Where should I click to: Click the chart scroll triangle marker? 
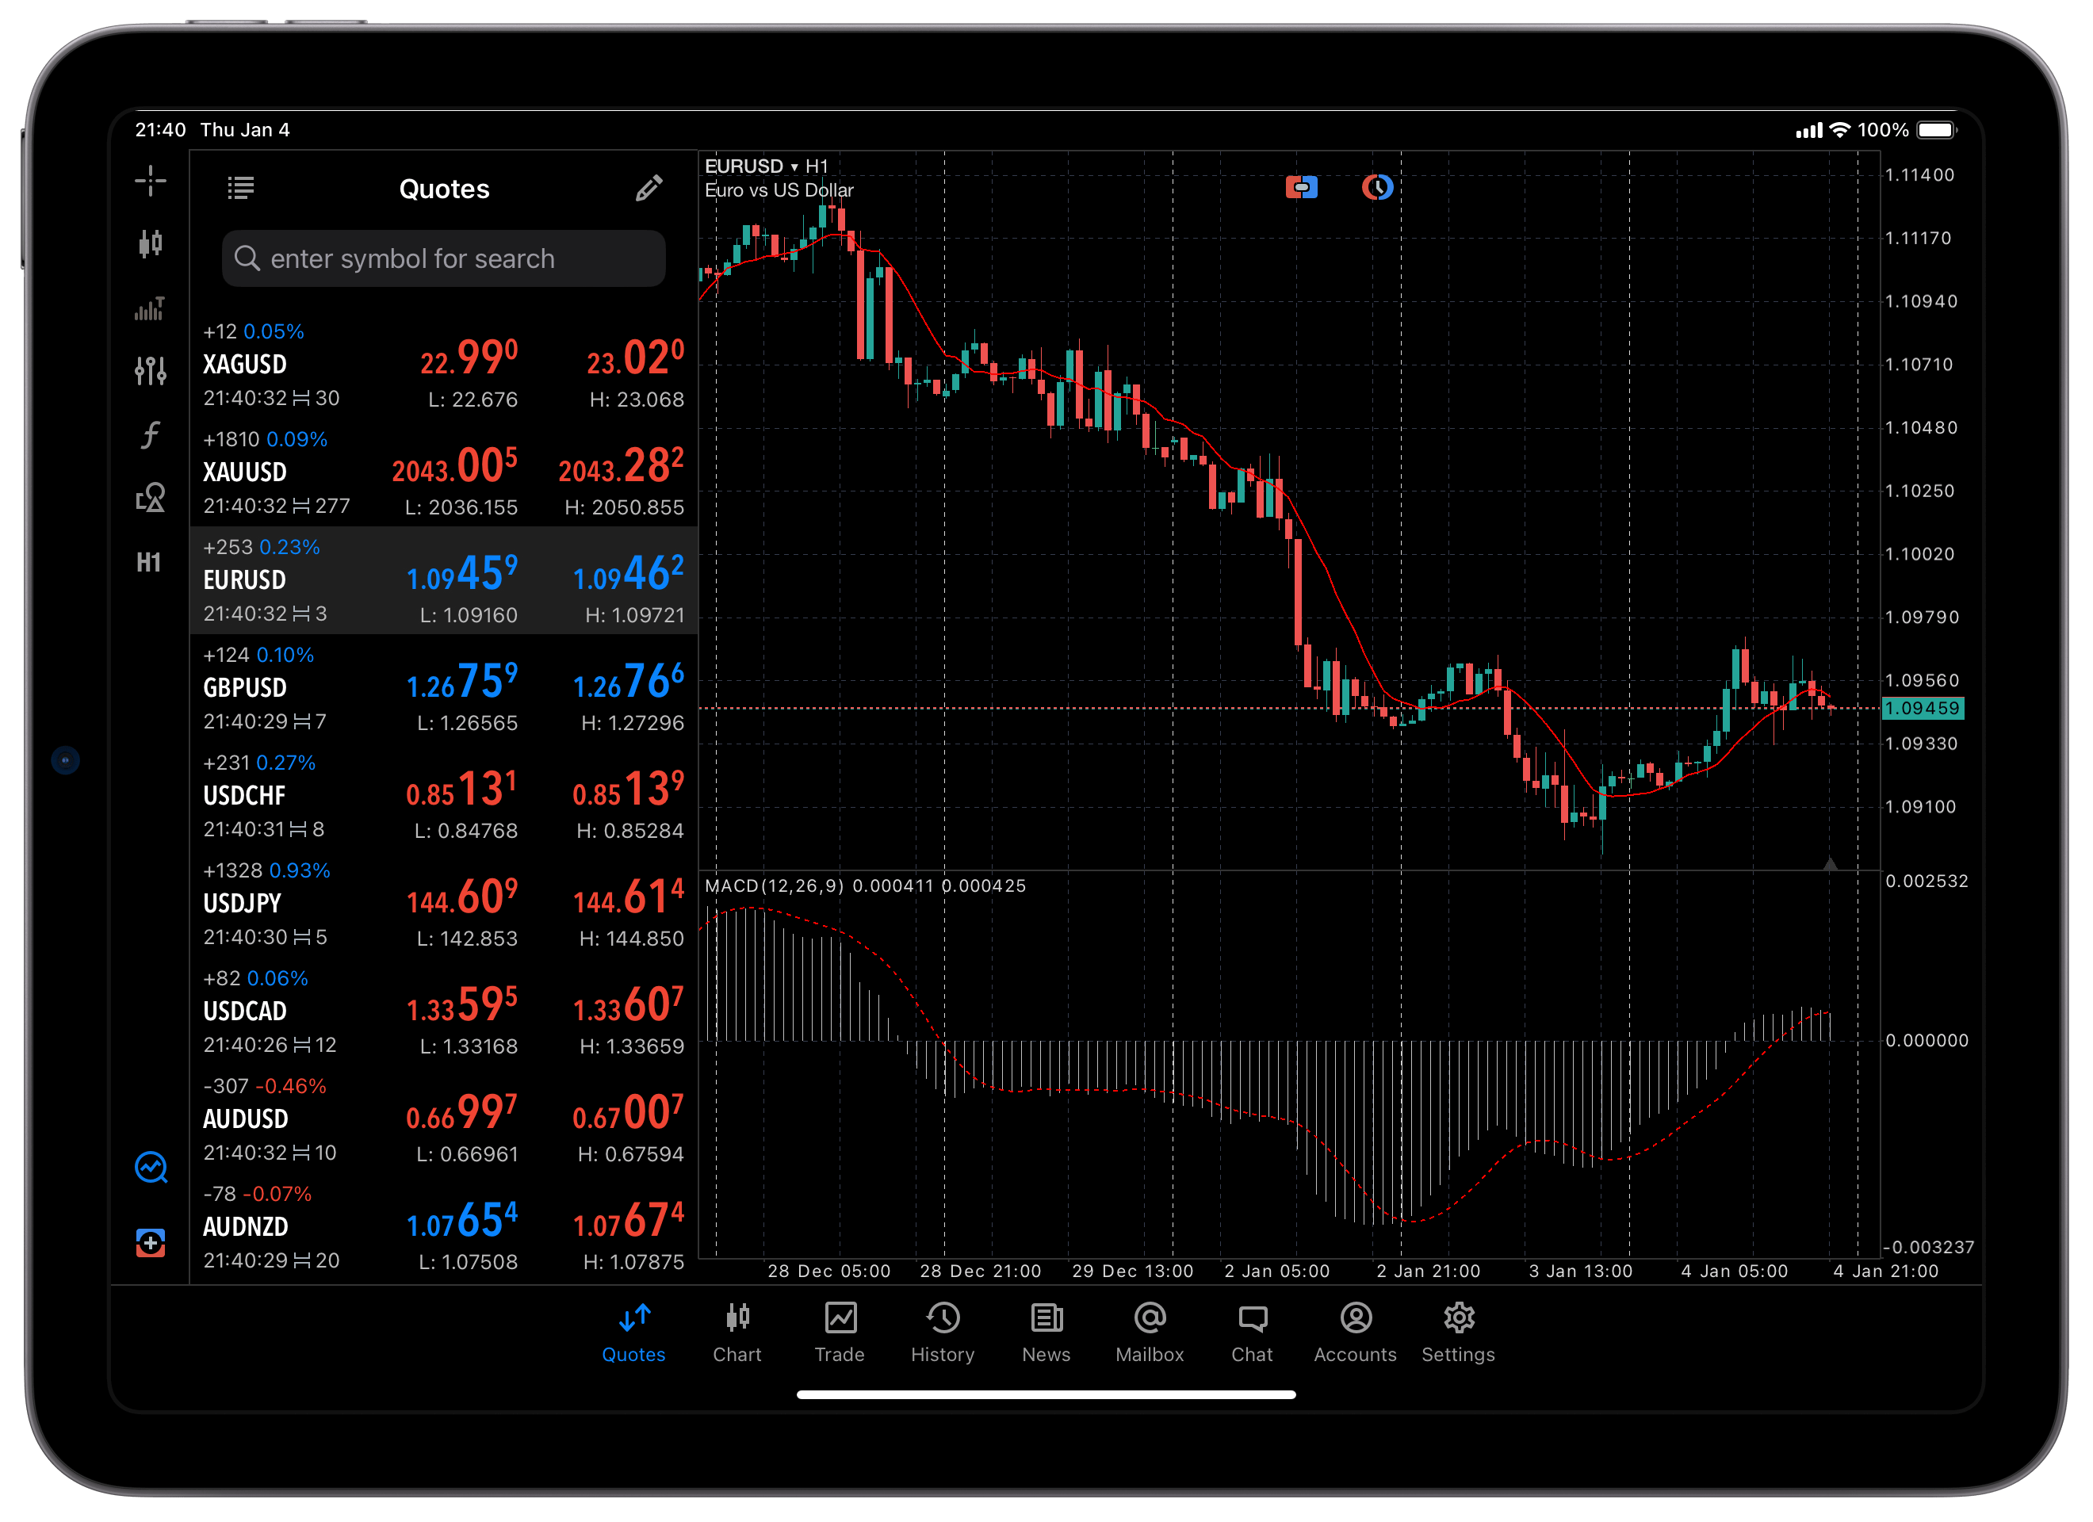click(1831, 864)
